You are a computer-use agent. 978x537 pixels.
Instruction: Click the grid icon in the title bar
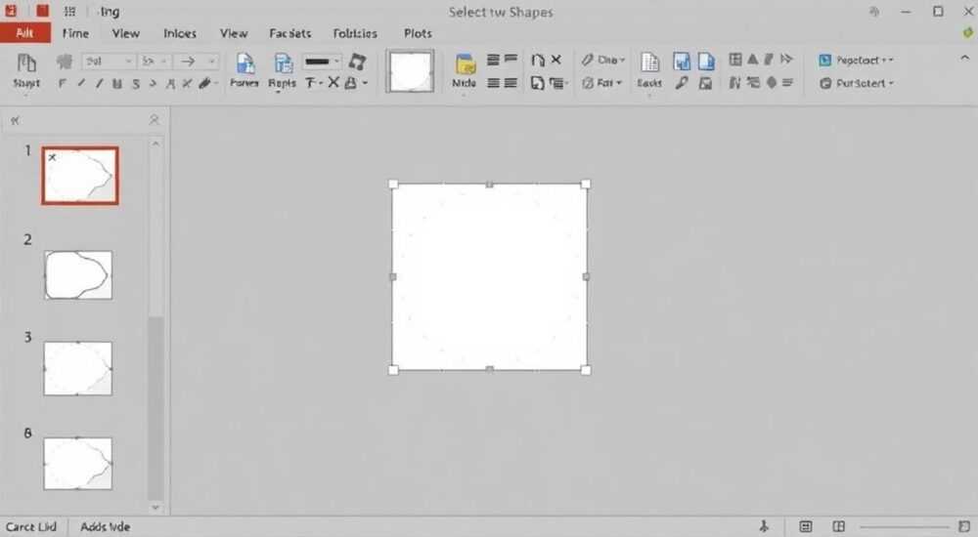click(x=69, y=11)
